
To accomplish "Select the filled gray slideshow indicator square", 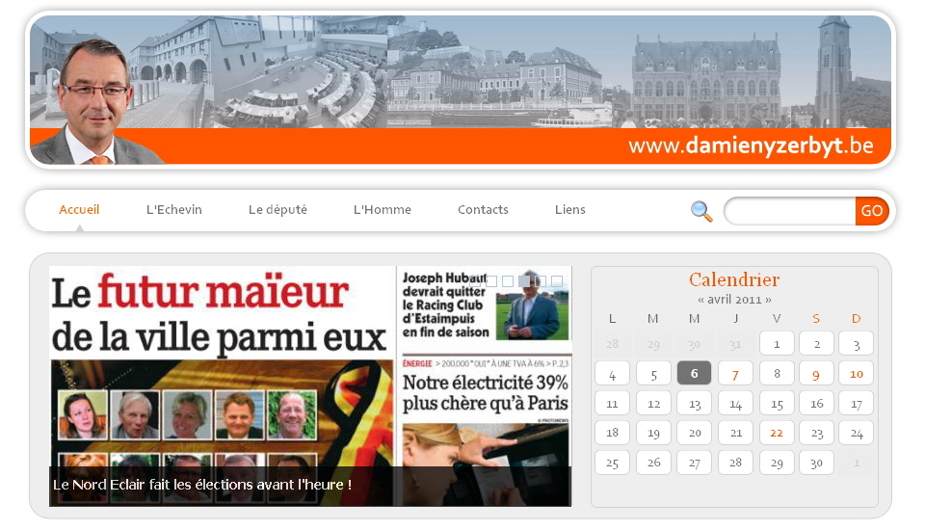I will [x=524, y=281].
